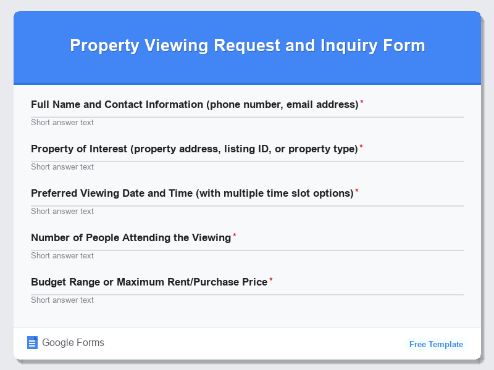494x370 pixels.
Task: Click the asterisk beside Property of Interest
Action: pos(361,146)
